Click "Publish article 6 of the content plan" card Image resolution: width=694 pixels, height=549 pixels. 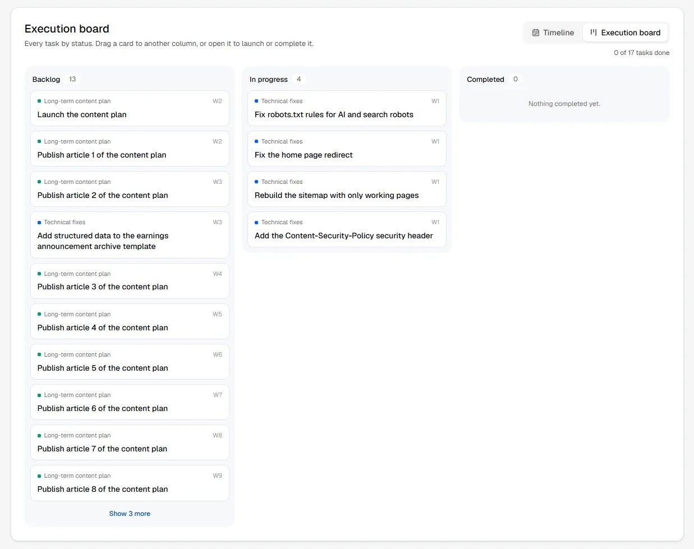click(x=130, y=402)
